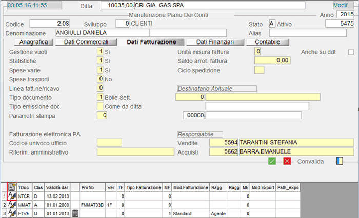Click the calculator icon in FTVE row

point(75,213)
